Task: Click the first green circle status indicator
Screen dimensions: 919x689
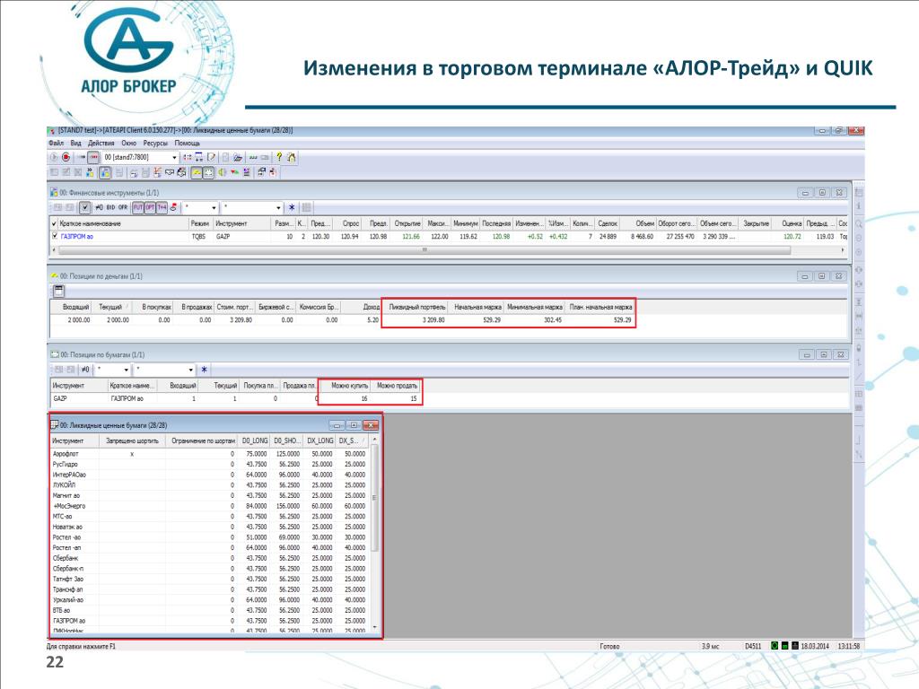Action: [x=775, y=646]
